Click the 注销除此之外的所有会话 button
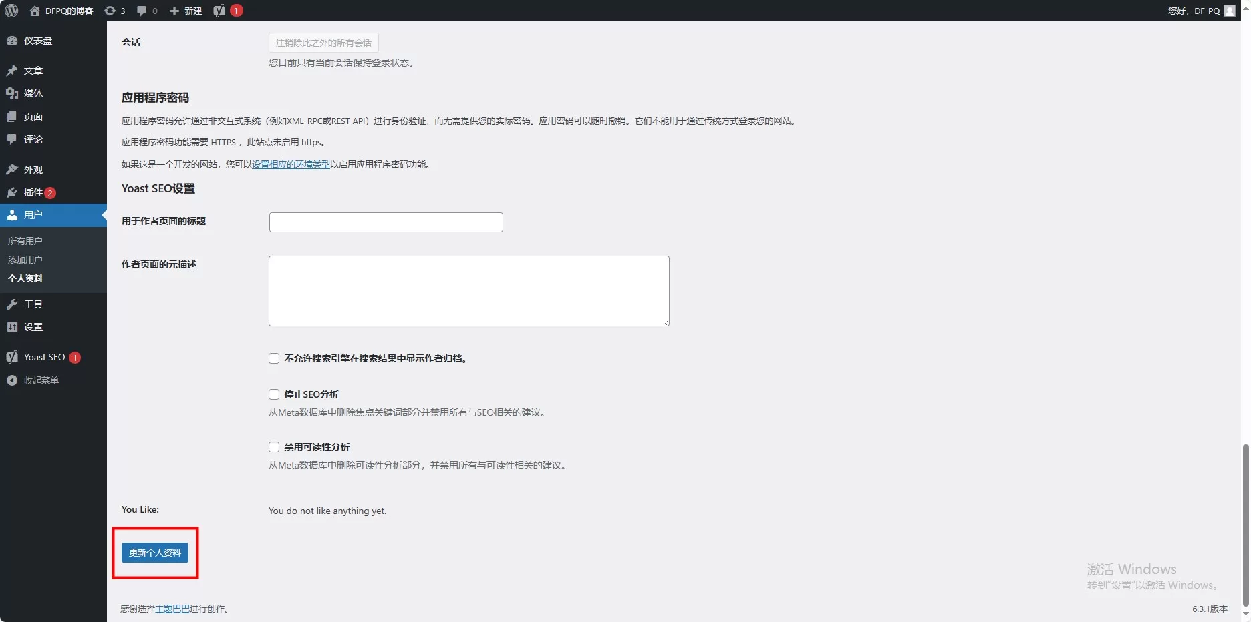Image resolution: width=1251 pixels, height=622 pixels. point(323,43)
